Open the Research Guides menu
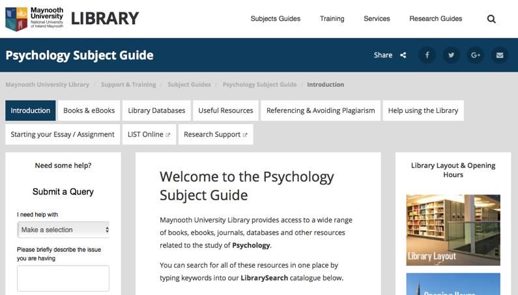Viewport: 518px width, 295px height. pyautogui.click(x=436, y=18)
